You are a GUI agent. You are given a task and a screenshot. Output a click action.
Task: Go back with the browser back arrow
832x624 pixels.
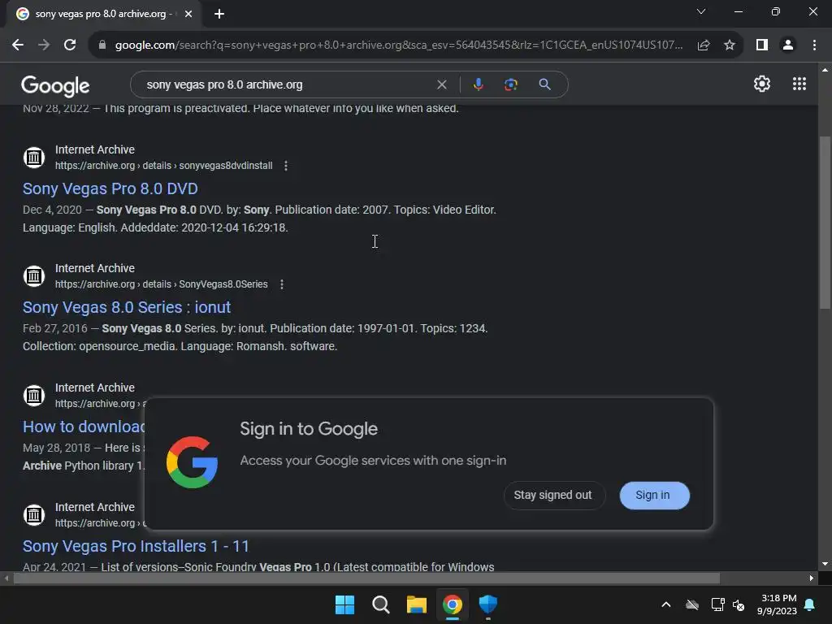pyautogui.click(x=18, y=45)
